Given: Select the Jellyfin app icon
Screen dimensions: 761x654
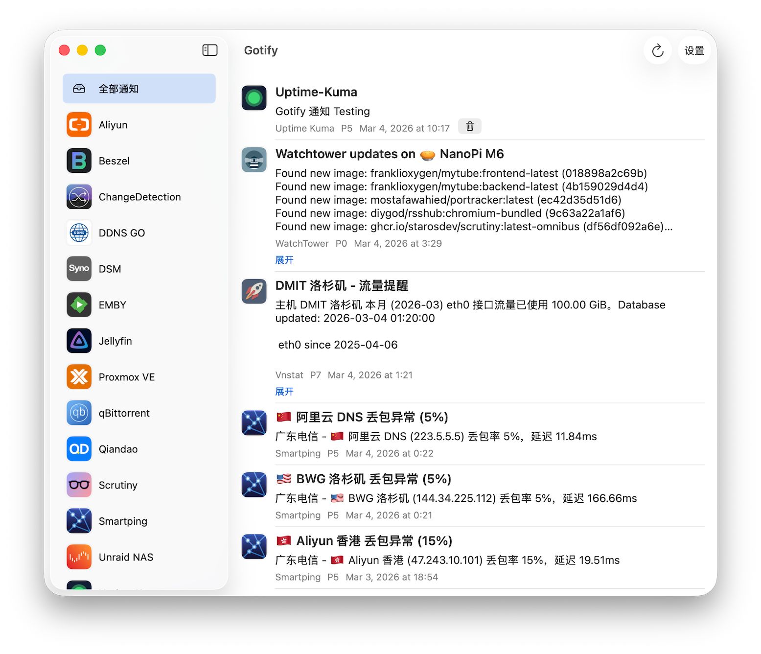Looking at the screenshot, I should pyautogui.click(x=79, y=341).
